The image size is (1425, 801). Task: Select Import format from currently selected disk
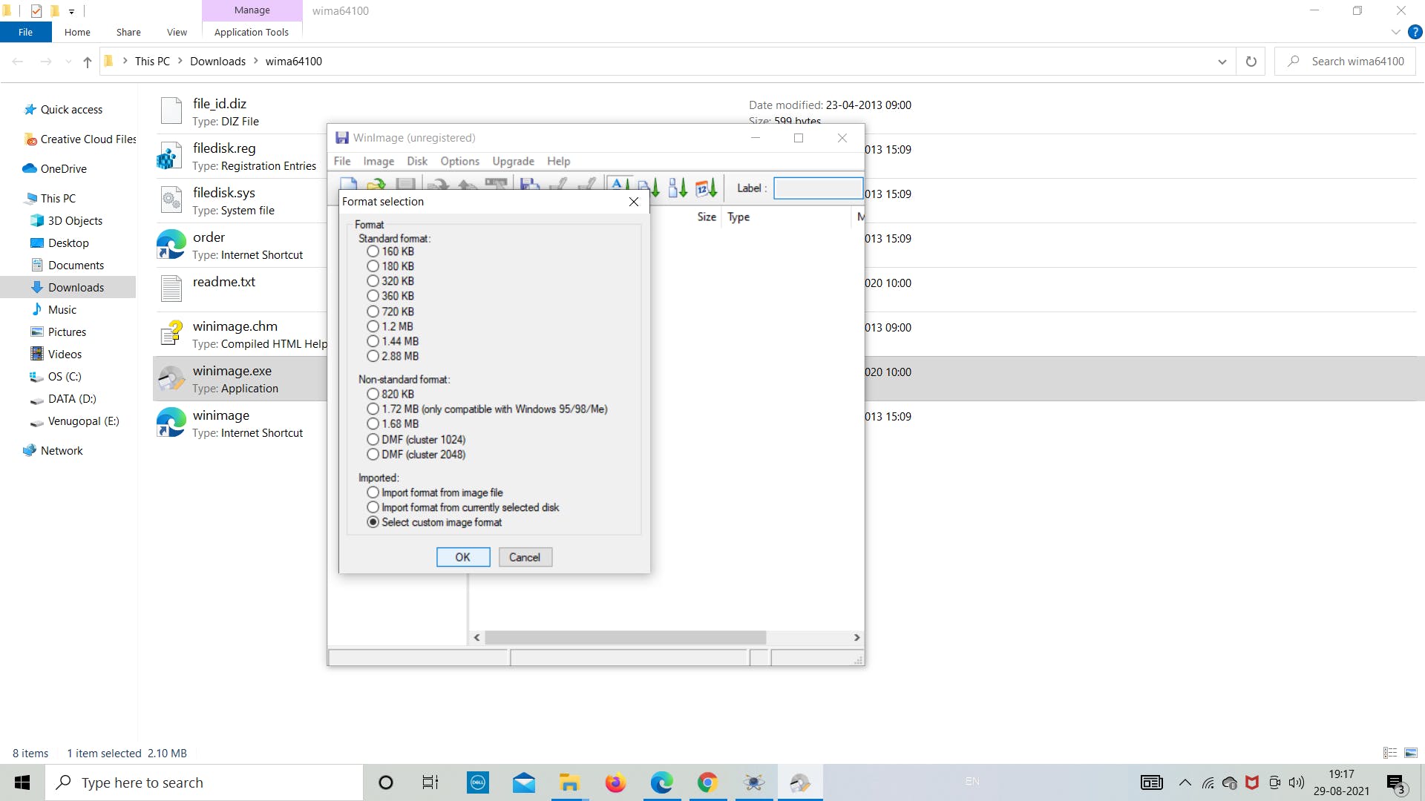pos(463,507)
